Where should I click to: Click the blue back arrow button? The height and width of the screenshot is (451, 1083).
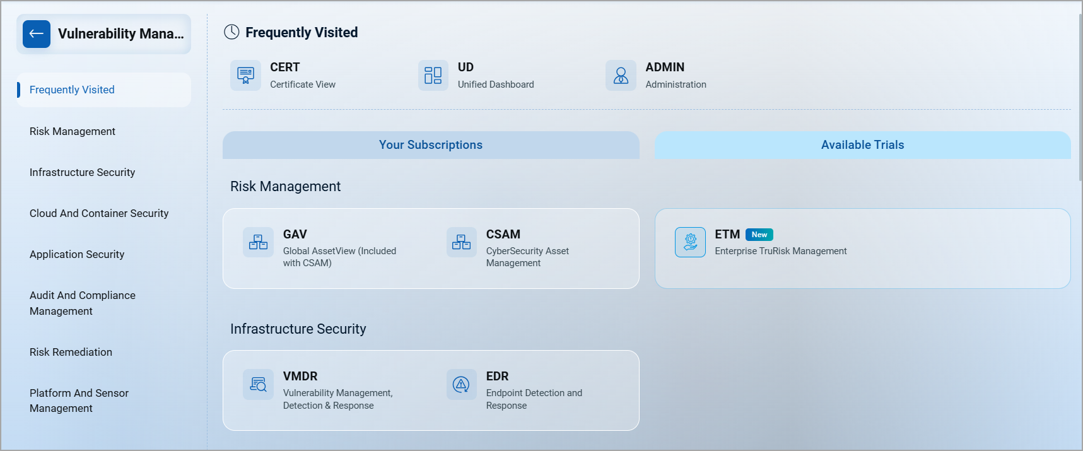pyautogui.click(x=37, y=34)
